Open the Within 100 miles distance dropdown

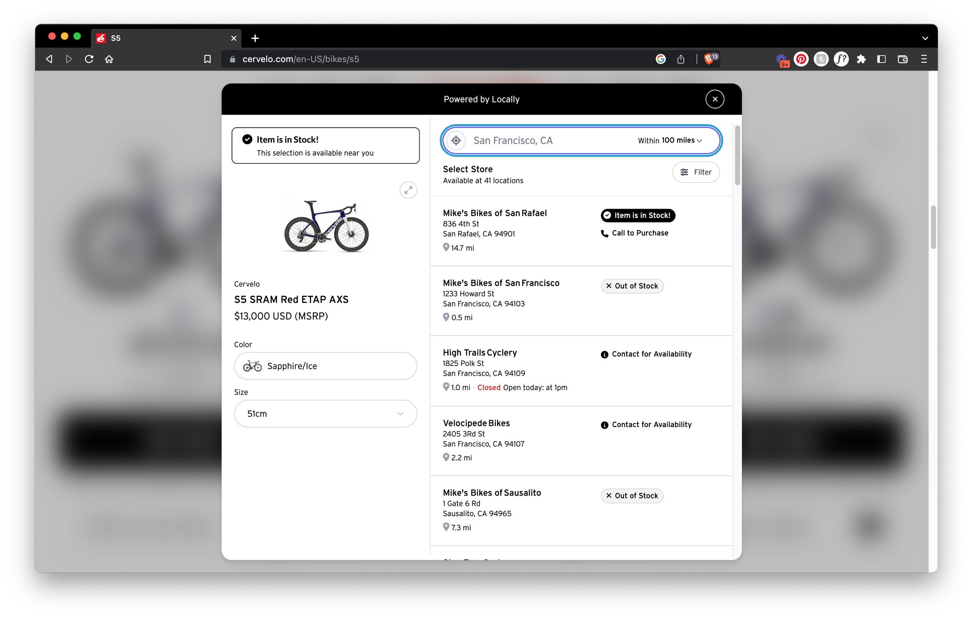tap(669, 140)
